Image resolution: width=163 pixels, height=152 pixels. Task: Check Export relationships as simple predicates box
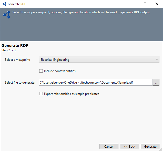pos(41,94)
